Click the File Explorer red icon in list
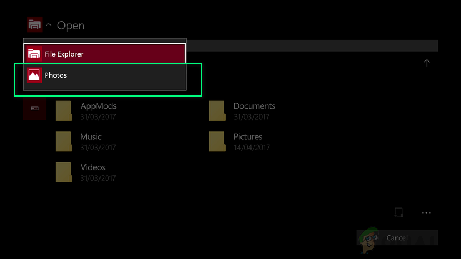The height and width of the screenshot is (259, 461). [x=34, y=54]
